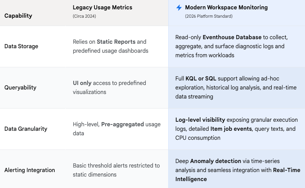Click the bold Item job events text

click(231, 129)
